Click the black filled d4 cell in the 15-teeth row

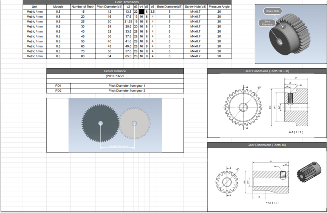[141, 12]
